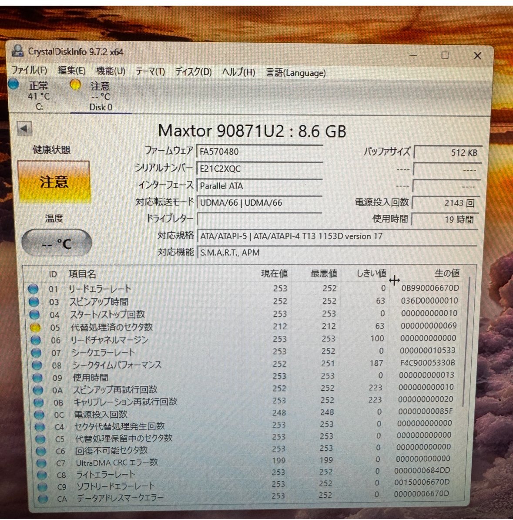The image size is (513, 520).
Task: Click status orb for CA データアドレスマークエラー
Action: click(x=43, y=499)
